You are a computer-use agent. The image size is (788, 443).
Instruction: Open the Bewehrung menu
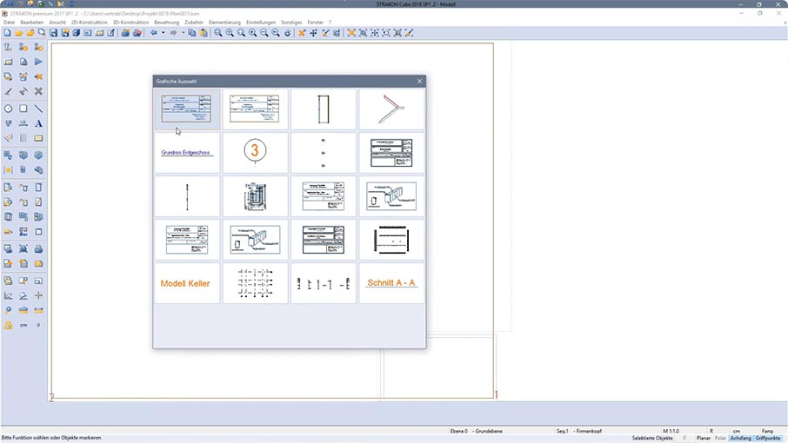[166, 22]
